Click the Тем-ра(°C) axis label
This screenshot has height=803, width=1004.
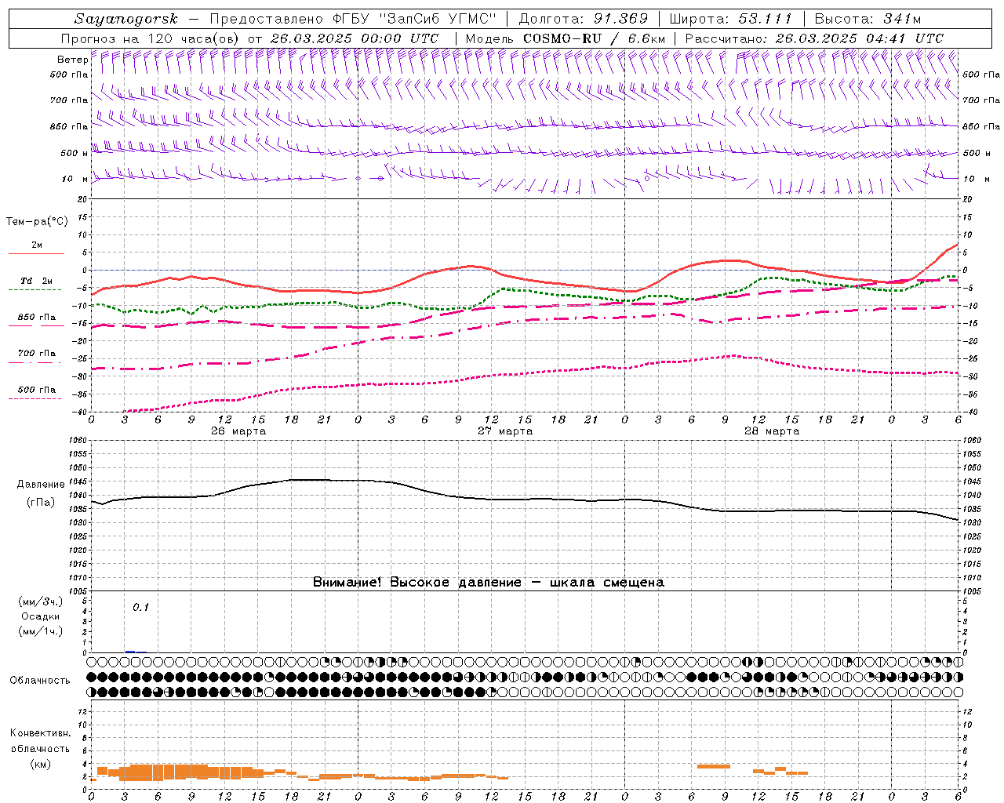37,222
